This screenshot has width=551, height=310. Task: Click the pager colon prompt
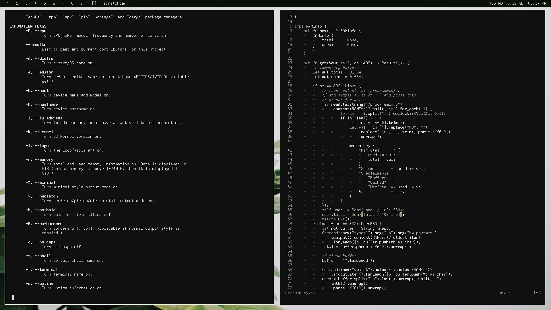pyautogui.click(x=11, y=297)
